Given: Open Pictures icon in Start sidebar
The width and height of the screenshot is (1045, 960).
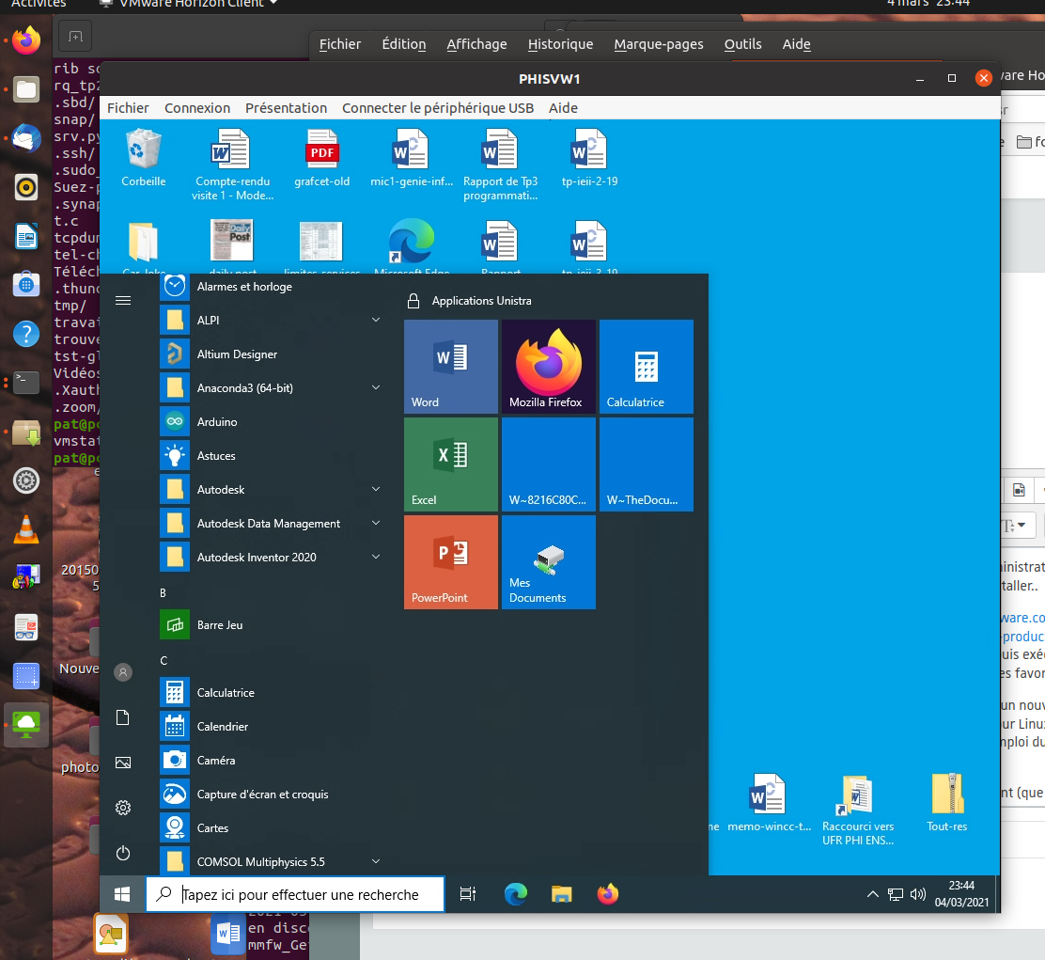Looking at the screenshot, I should pyautogui.click(x=122, y=763).
